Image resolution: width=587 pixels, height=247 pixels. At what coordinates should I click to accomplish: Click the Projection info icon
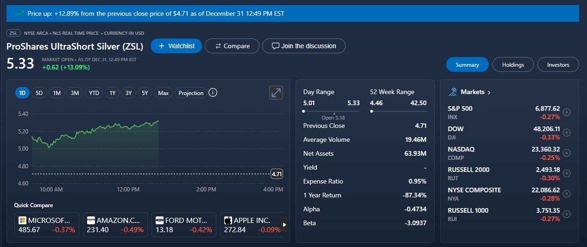point(213,93)
